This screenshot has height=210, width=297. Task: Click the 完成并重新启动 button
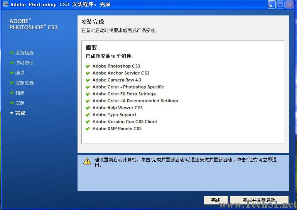(x=259, y=200)
